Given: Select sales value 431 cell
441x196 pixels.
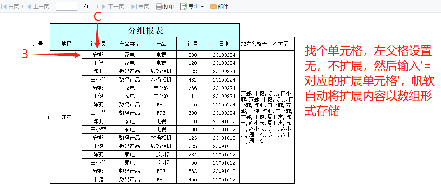Looking at the screenshot, I should click(x=192, y=79).
